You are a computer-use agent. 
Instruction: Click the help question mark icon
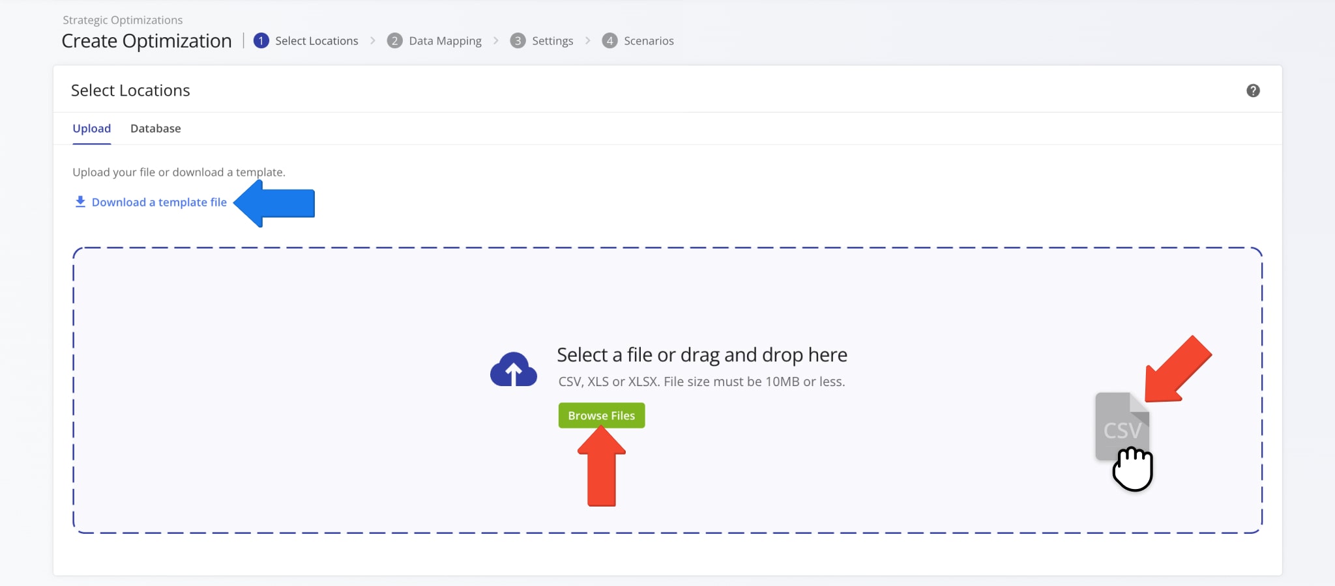click(x=1253, y=91)
